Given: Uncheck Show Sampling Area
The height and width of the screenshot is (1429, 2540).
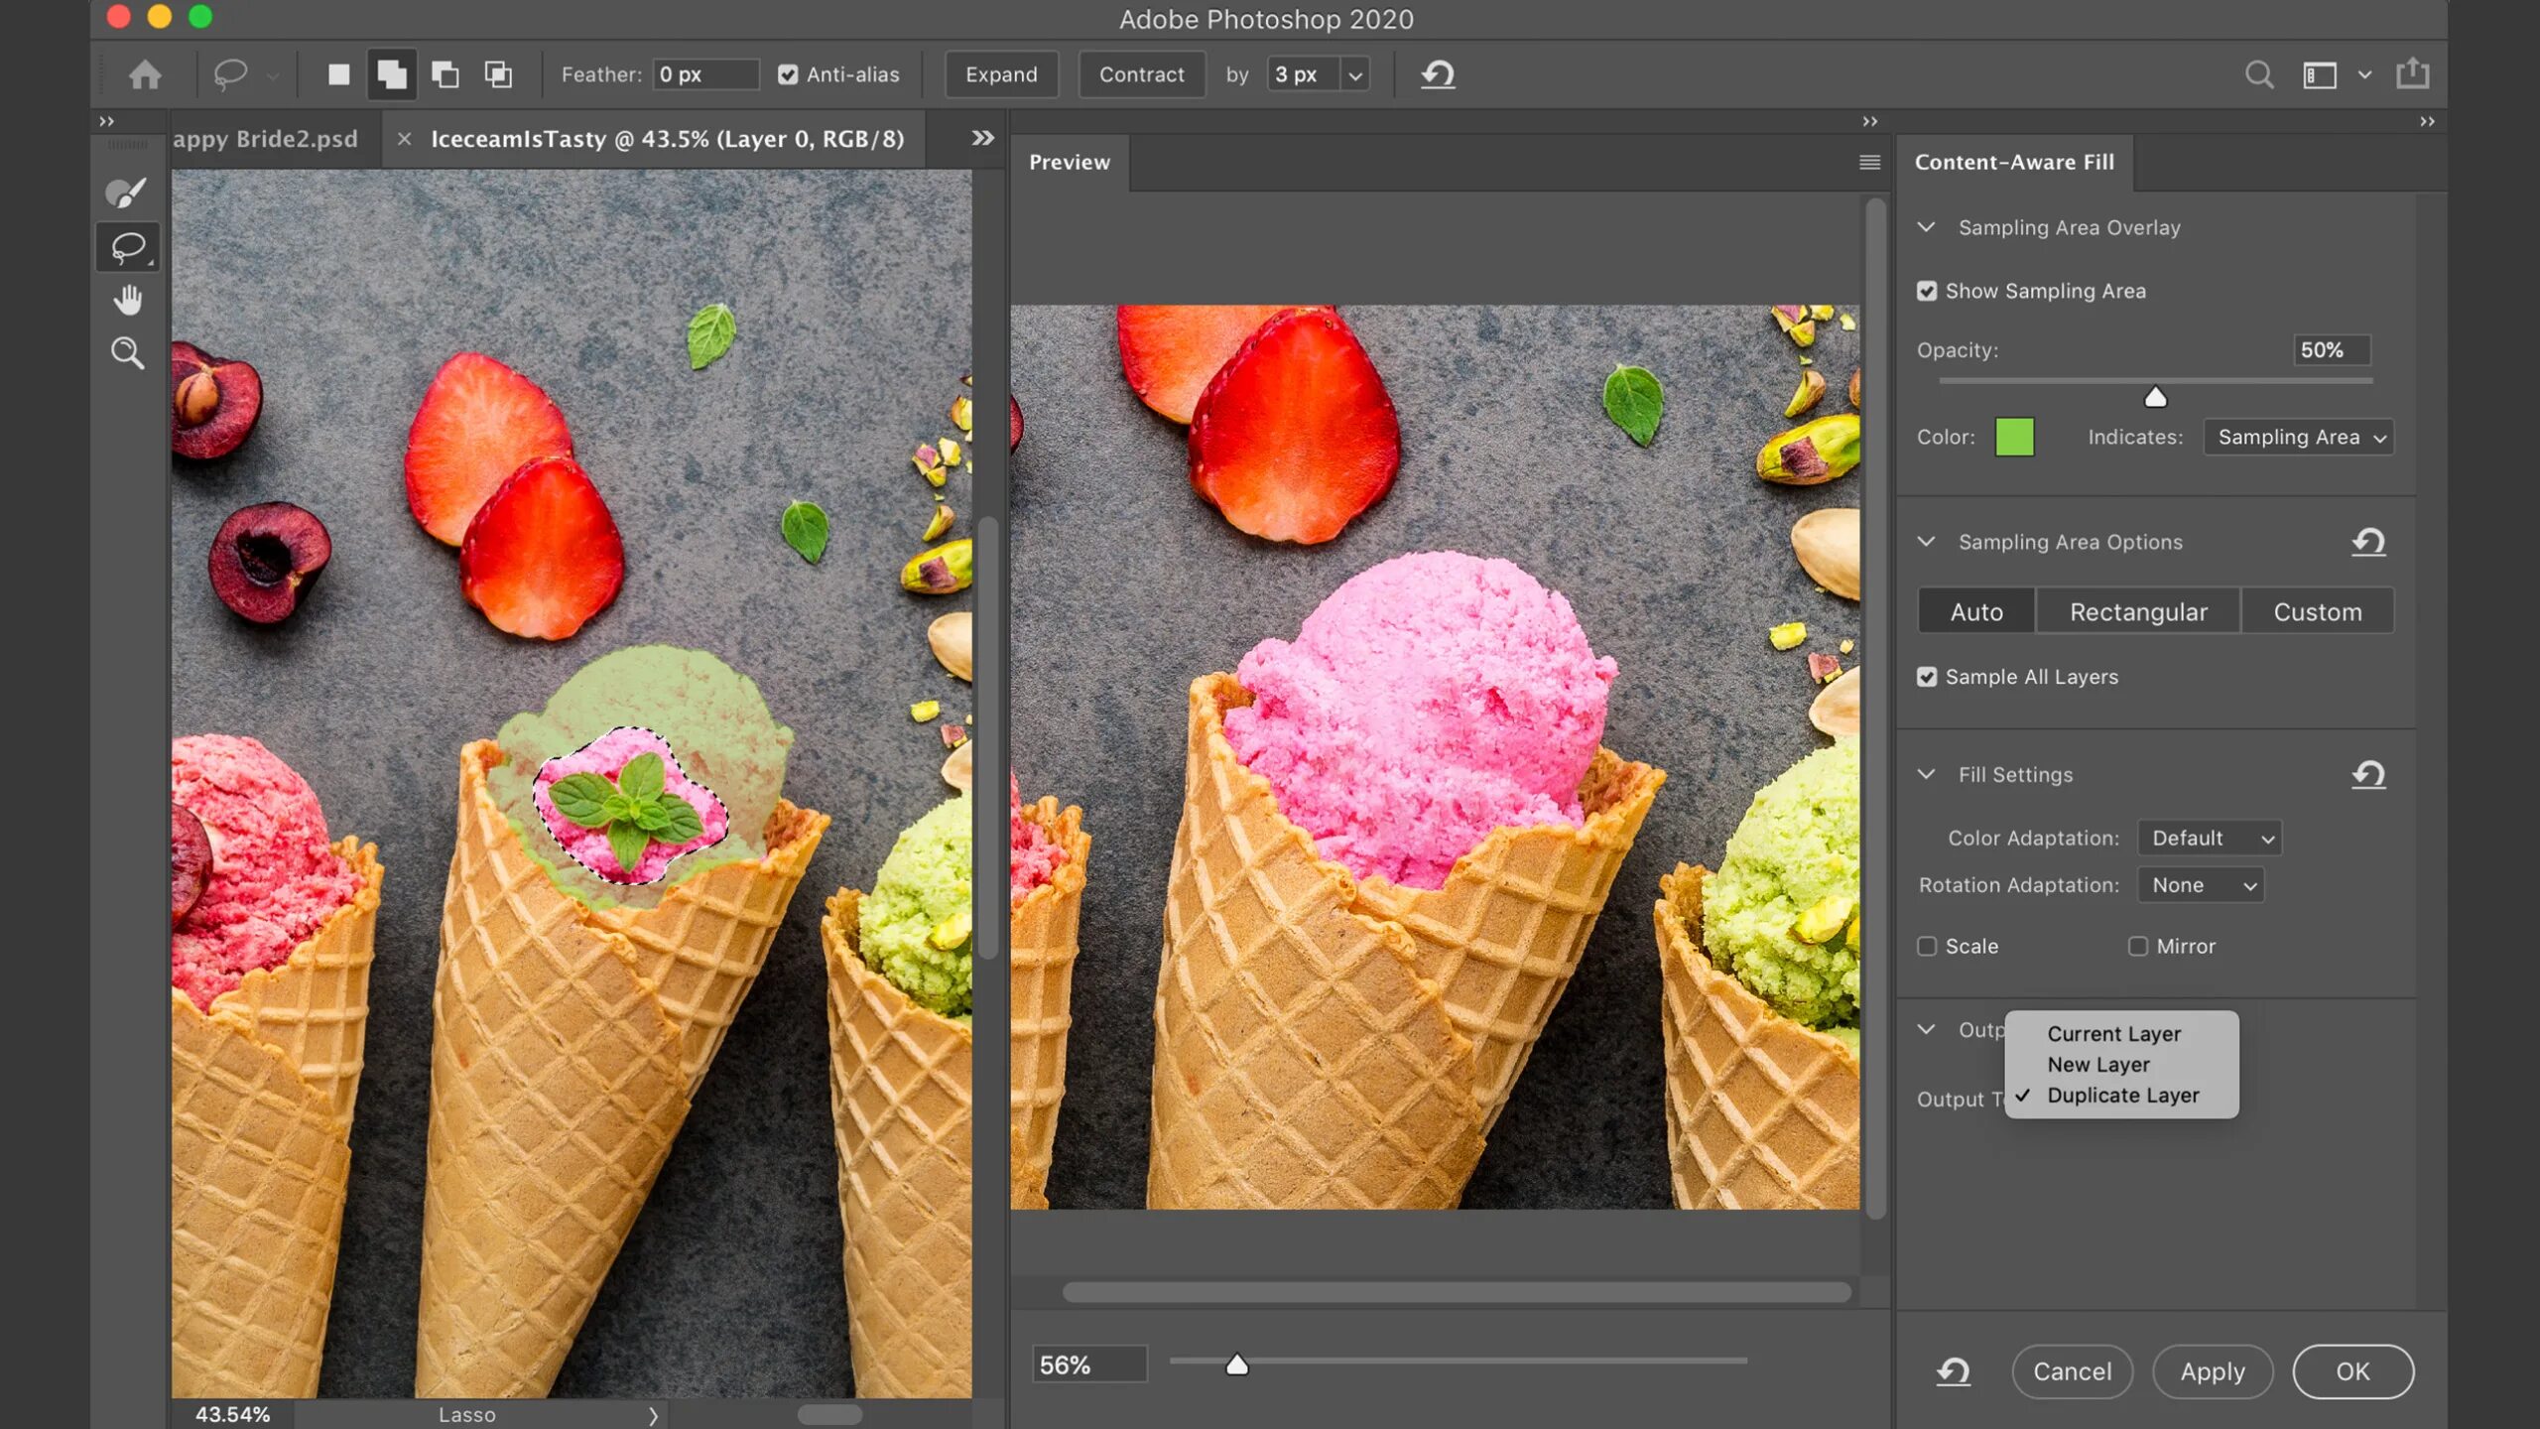Looking at the screenshot, I should 1927,291.
